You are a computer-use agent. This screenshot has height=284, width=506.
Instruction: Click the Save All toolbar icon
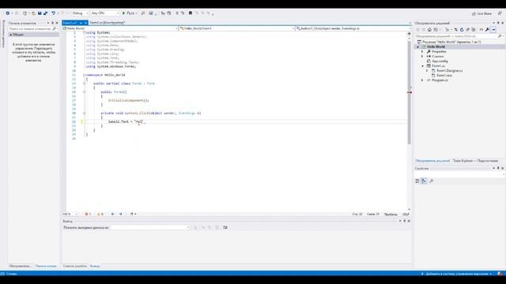click(45, 13)
